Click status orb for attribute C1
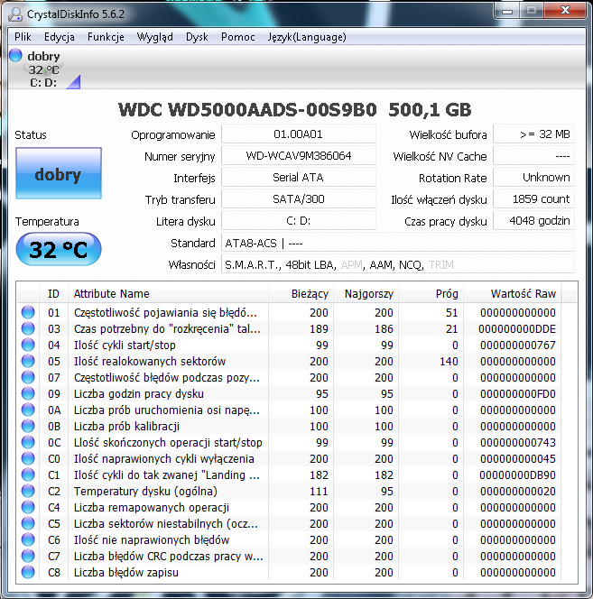The image size is (593, 599). coord(28,475)
